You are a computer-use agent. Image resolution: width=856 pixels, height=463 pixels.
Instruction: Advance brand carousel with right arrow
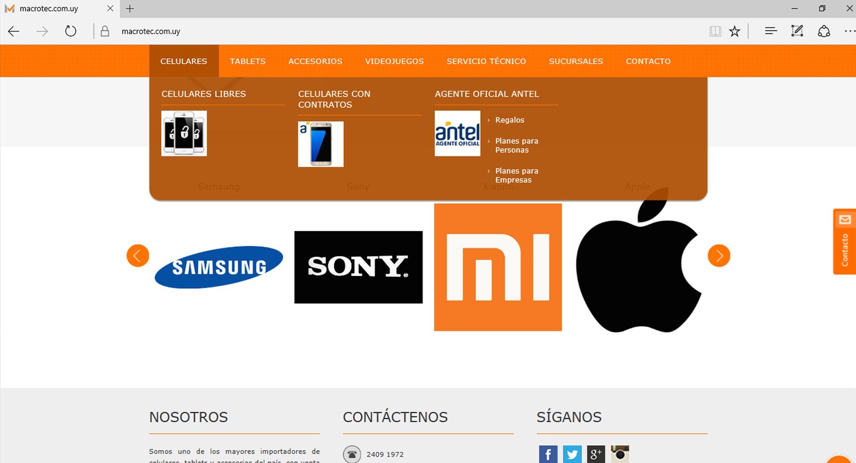[x=719, y=256]
